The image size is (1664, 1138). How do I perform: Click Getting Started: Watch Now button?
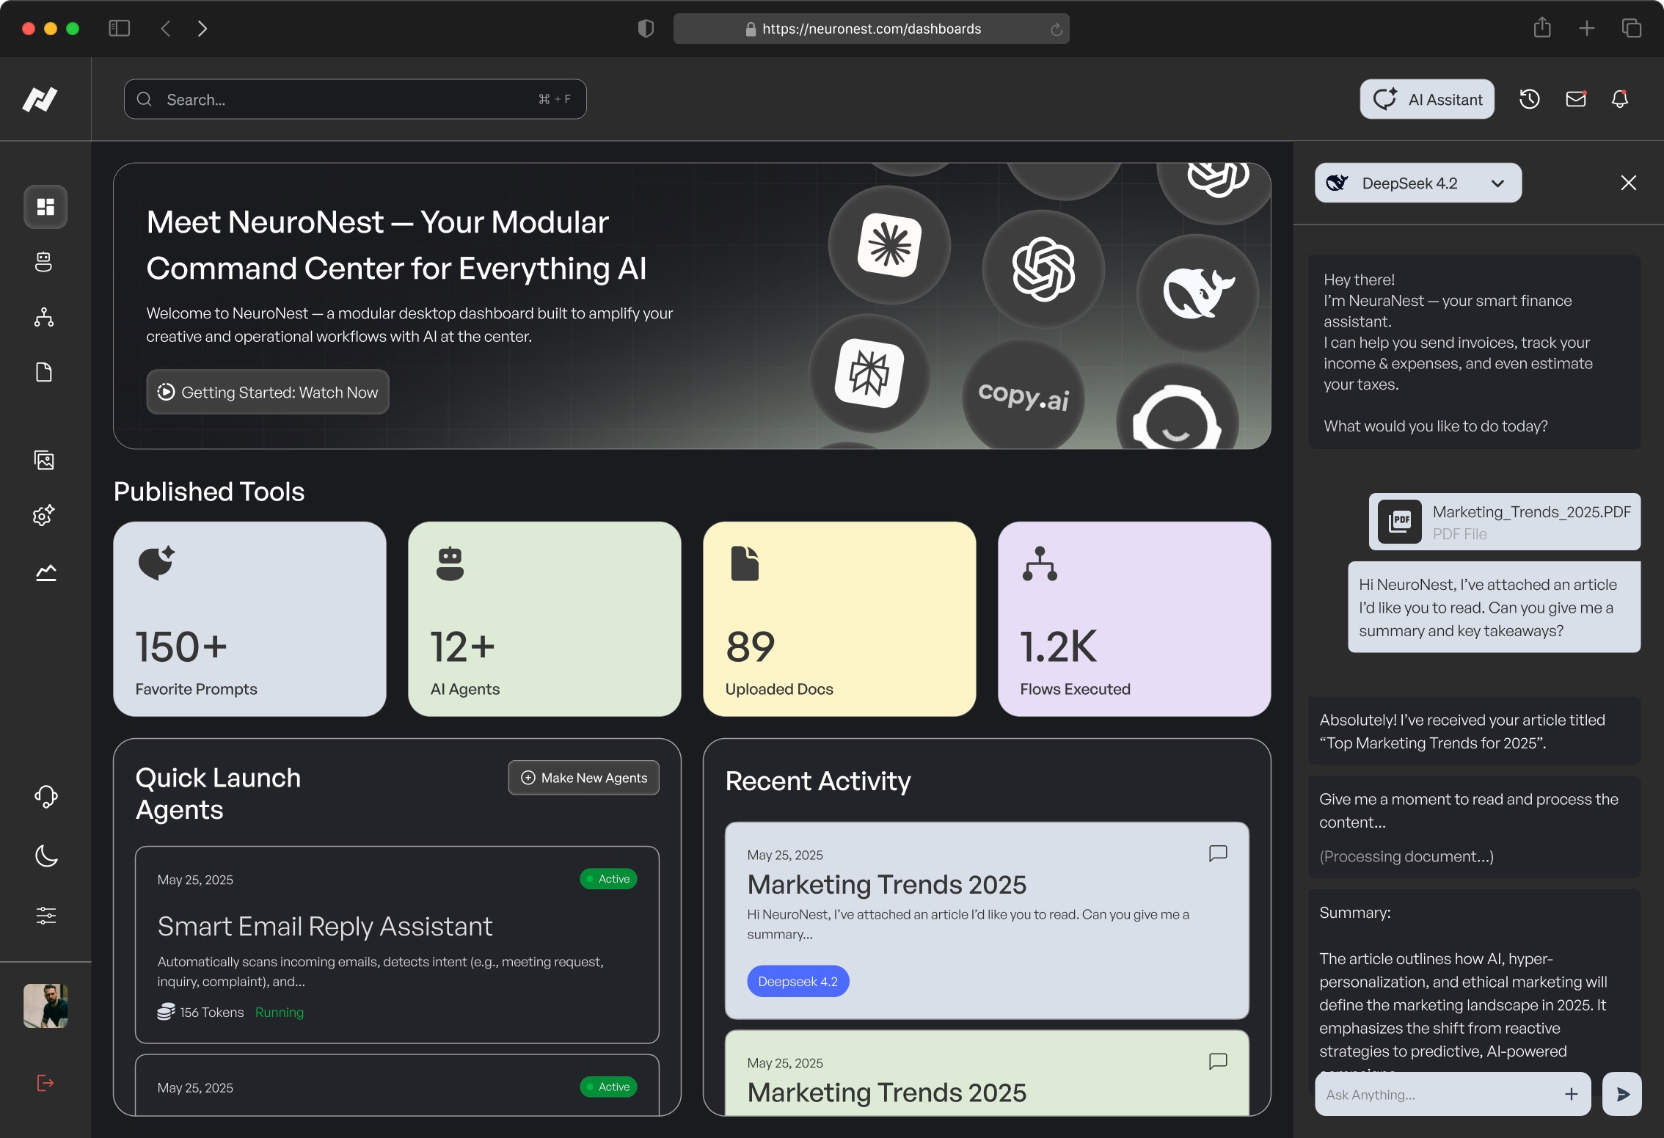268,392
